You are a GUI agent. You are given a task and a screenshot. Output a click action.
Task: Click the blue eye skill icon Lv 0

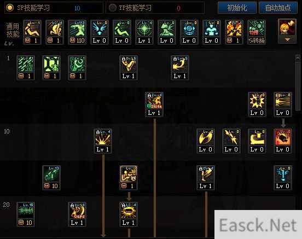189,32
